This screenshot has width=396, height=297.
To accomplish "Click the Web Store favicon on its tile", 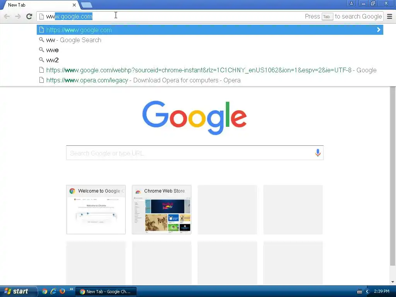I will (x=138, y=191).
